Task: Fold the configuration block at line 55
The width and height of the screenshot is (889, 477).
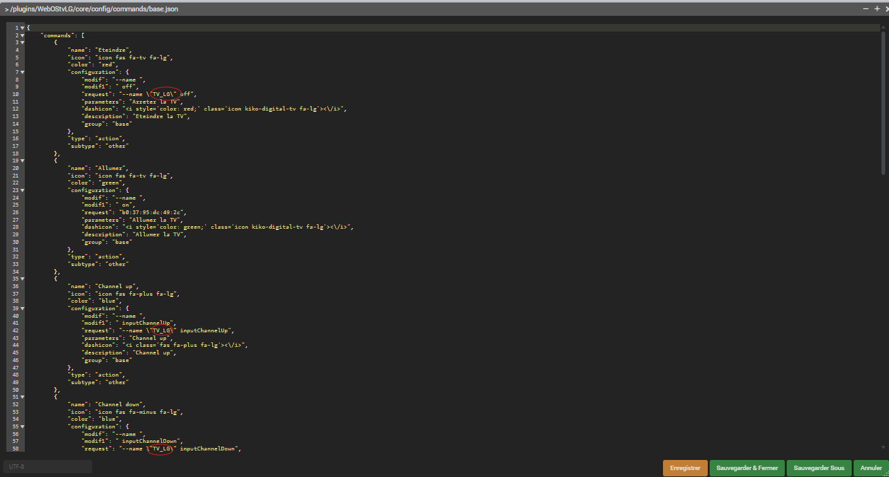Action: [x=22, y=426]
